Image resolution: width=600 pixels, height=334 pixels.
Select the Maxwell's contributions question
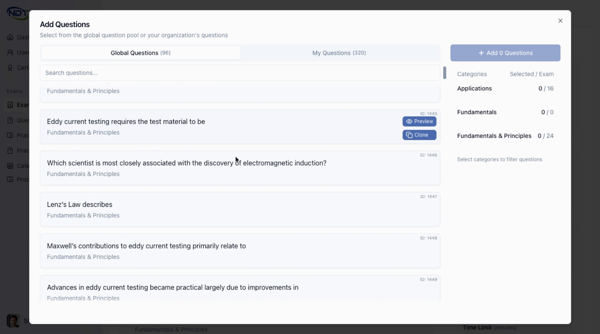pos(240,251)
